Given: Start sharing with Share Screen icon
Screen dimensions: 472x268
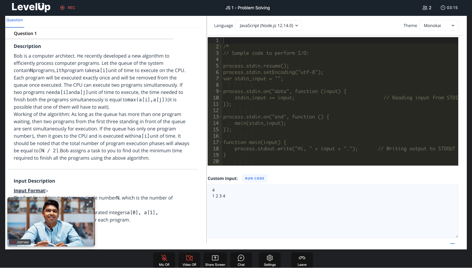Looking at the screenshot, I should (215, 260).
